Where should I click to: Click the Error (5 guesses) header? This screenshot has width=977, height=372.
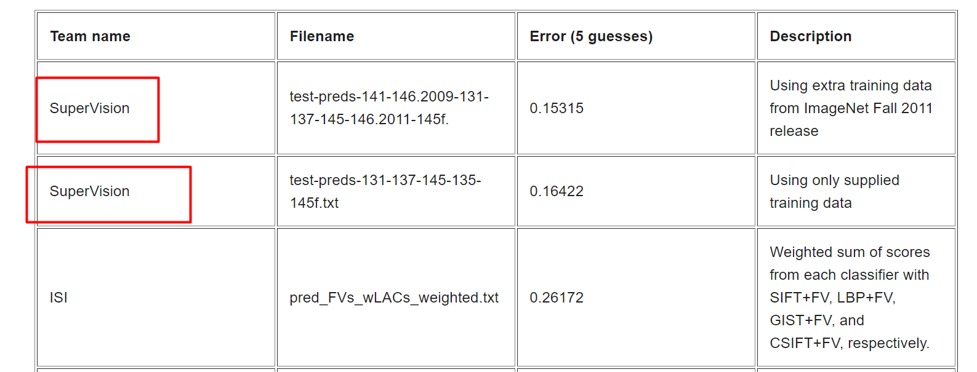[x=591, y=36]
